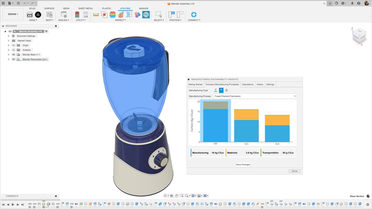Open the Make menu 3D print icon
This screenshot has height=209, width=372.
point(30,14)
